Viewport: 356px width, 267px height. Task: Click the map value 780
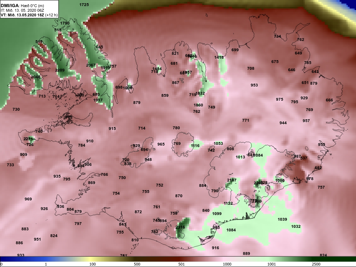[176, 128]
